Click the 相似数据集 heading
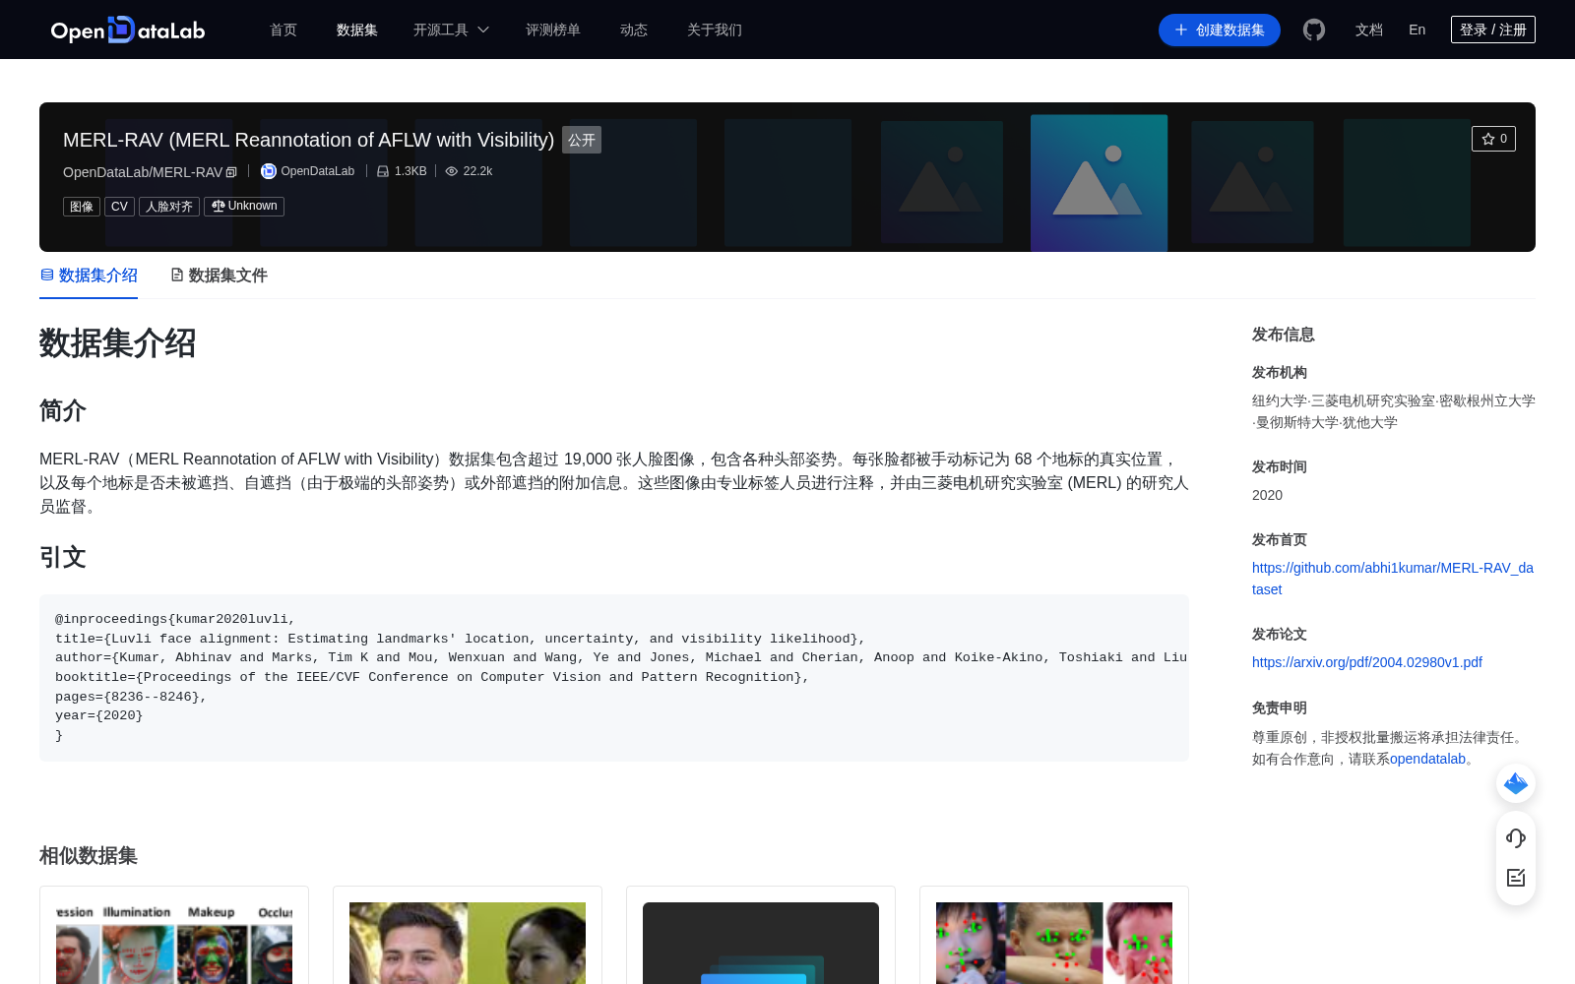Viewport: 1575px width, 984px height. (89, 856)
